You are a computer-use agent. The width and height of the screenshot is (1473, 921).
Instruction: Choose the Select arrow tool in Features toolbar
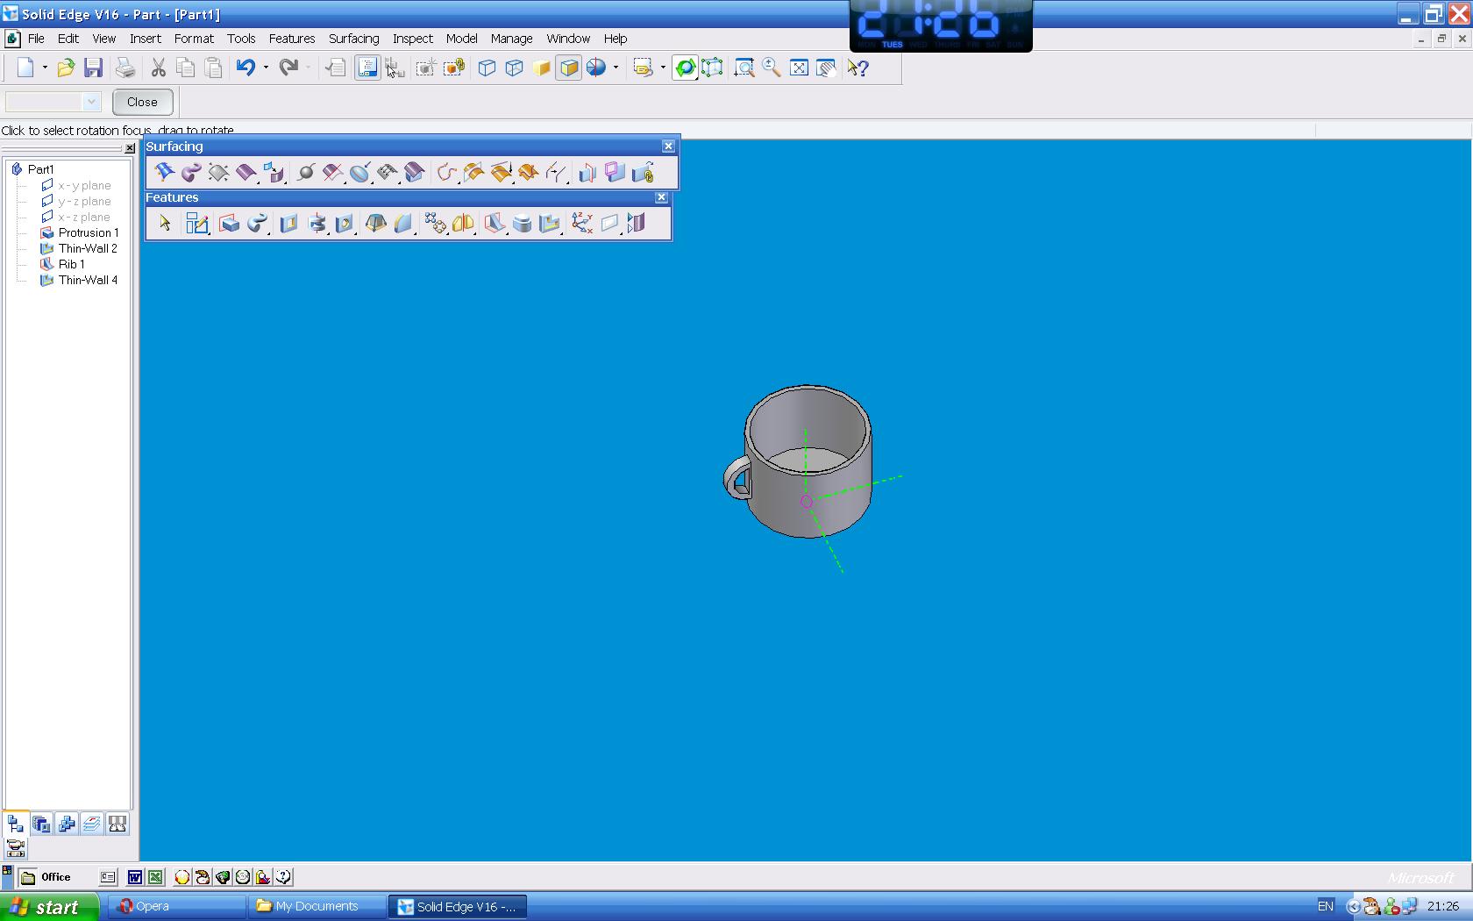(165, 224)
